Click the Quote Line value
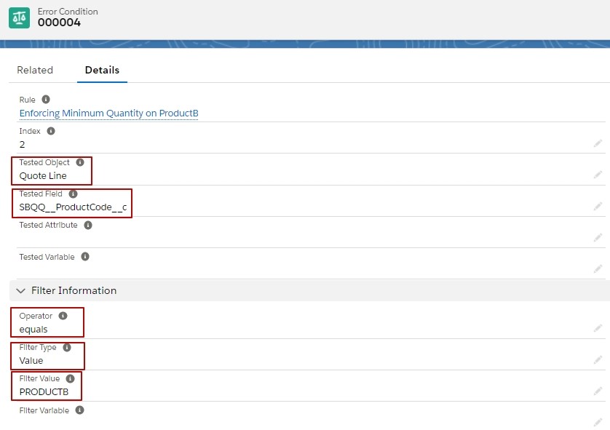Image resolution: width=610 pixels, height=430 pixels. pyautogui.click(x=43, y=176)
